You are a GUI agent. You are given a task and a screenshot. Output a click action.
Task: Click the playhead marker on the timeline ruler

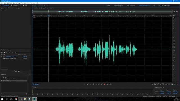pos(49,16)
